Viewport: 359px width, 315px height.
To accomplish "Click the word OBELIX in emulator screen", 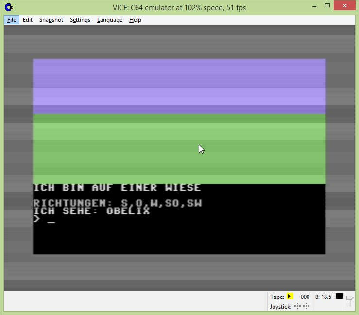I will pos(128,211).
